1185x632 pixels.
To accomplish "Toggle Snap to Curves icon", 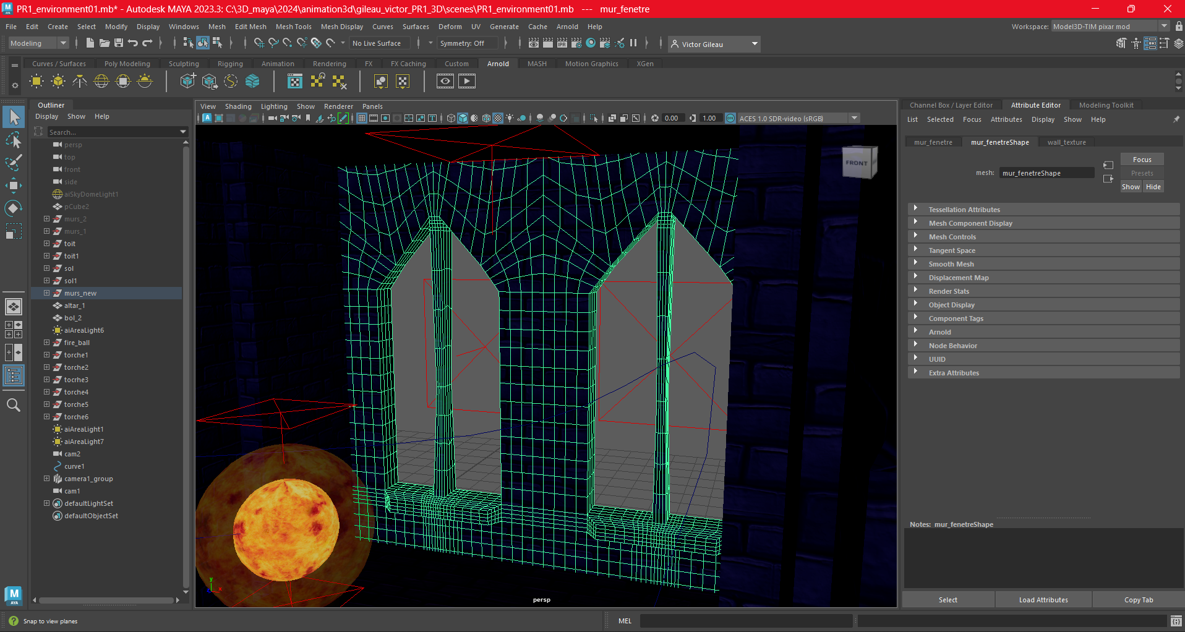I will click(273, 43).
